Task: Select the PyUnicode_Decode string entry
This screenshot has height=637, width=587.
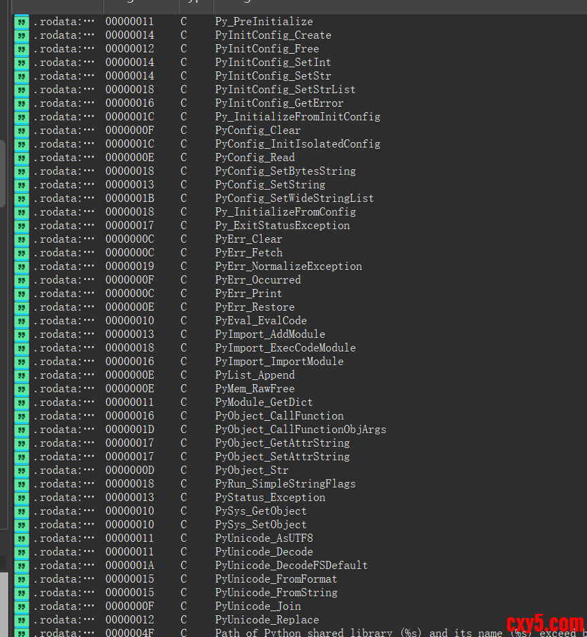Action: tap(264, 552)
